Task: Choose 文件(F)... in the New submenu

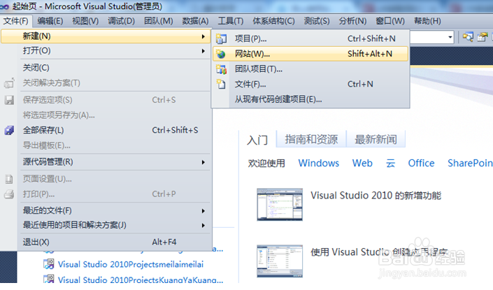Action: (310, 84)
